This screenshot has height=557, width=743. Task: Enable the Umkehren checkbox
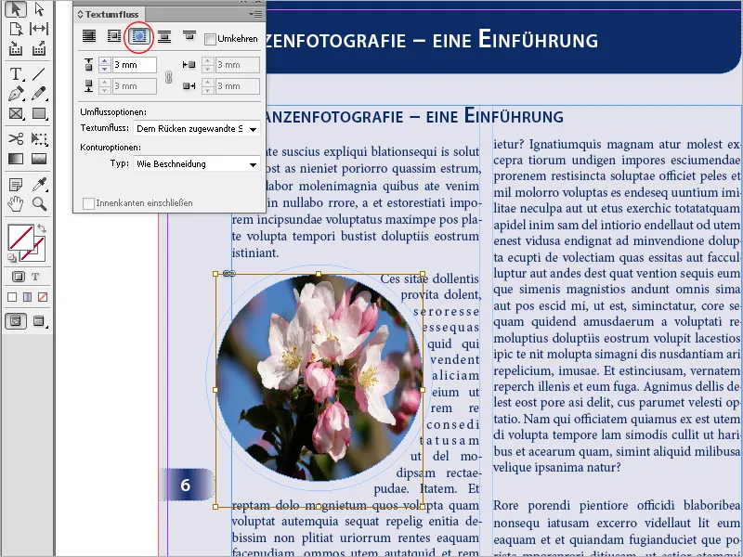[212, 38]
